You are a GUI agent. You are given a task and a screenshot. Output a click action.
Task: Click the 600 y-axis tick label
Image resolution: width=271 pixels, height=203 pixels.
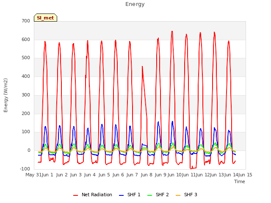click(x=26, y=39)
